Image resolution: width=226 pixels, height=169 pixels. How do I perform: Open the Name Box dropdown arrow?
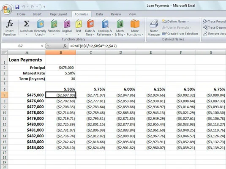(x=42, y=46)
